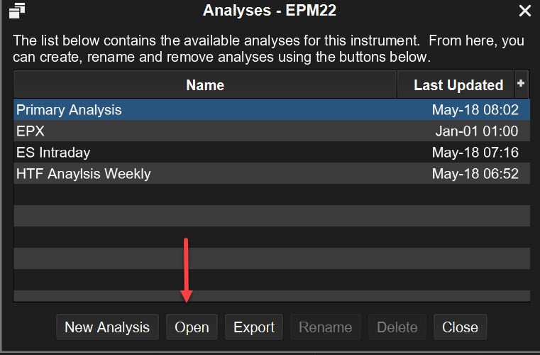This screenshot has height=355, width=540.
Task: Open the selected analysis
Action: (x=192, y=327)
